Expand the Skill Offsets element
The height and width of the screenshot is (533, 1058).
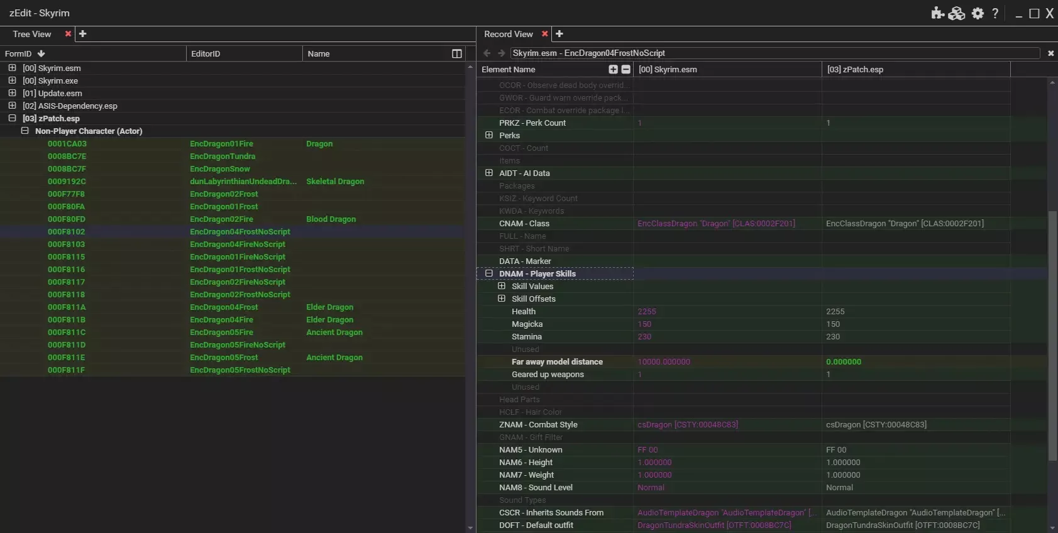(502, 299)
